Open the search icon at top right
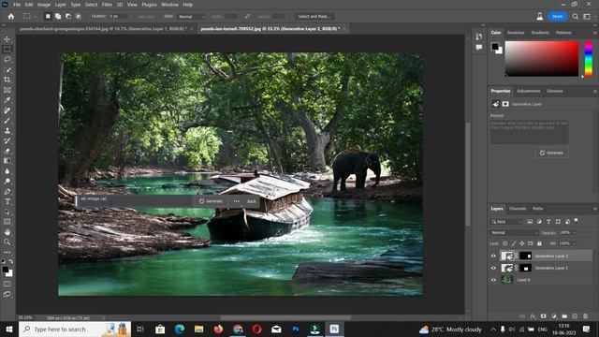This screenshot has height=337, width=599. coord(575,17)
